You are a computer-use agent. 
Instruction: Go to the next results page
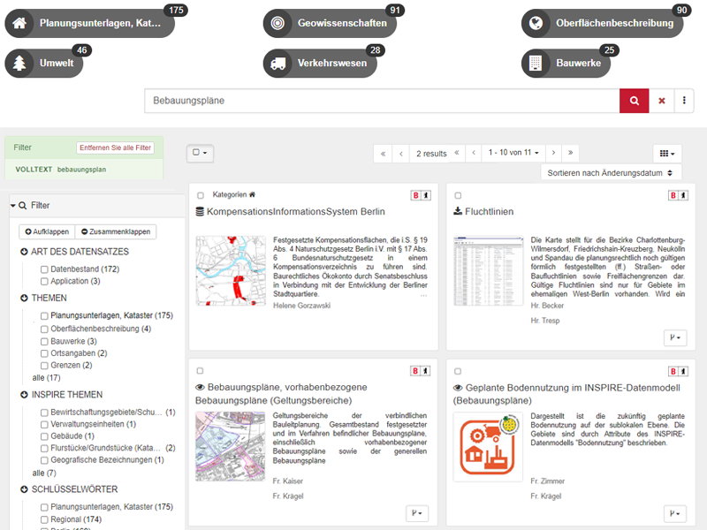pyautogui.click(x=553, y=153)
